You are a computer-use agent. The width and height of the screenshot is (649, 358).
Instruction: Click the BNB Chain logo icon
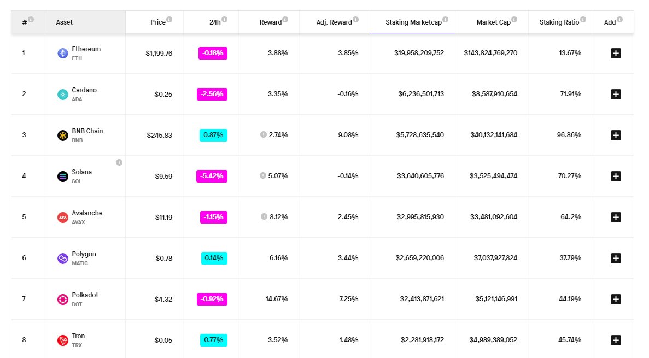63,135
